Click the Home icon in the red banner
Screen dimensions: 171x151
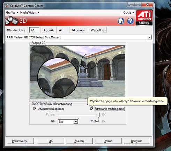coord(121,21)
